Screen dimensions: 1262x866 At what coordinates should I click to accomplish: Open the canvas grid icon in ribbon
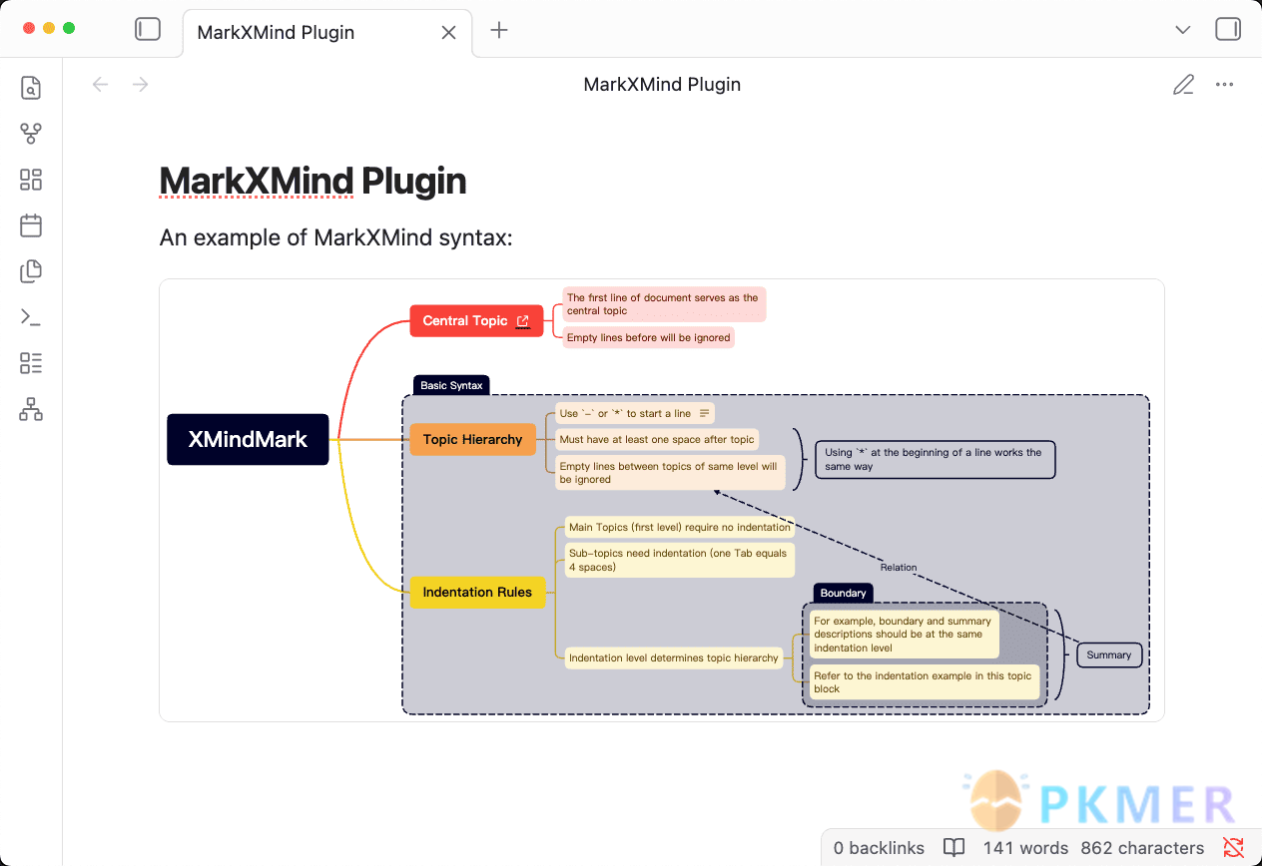coord(31,180)
